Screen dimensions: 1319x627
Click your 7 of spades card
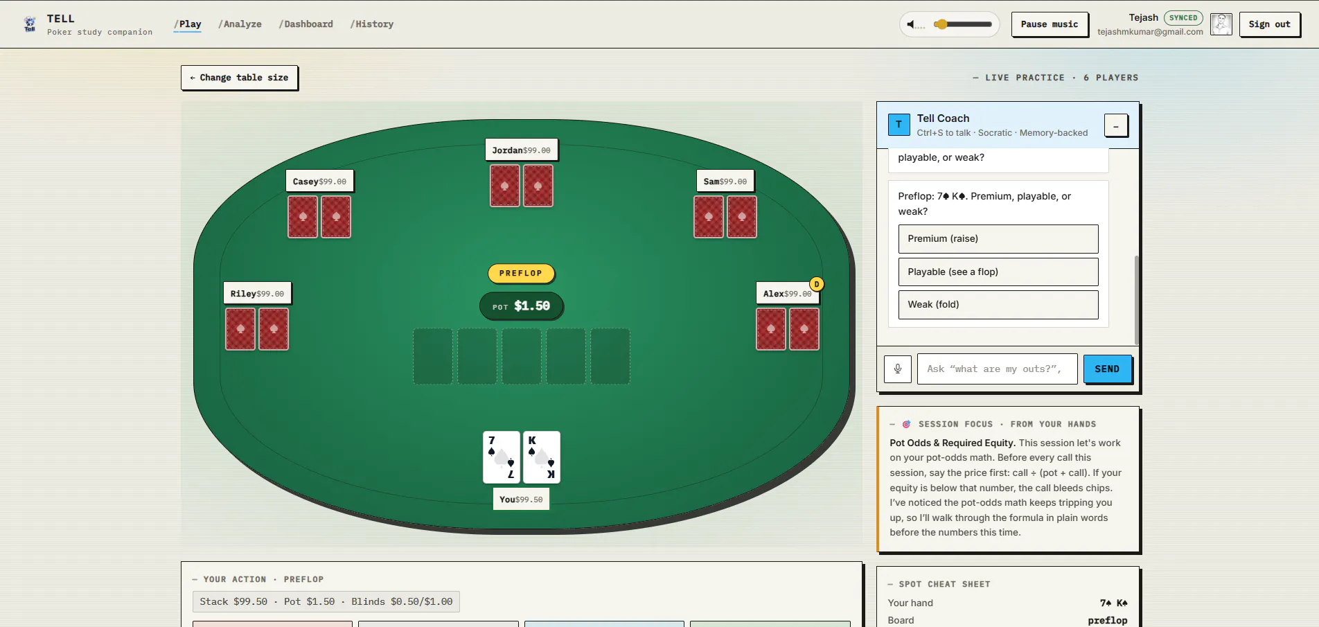point(502,457)
